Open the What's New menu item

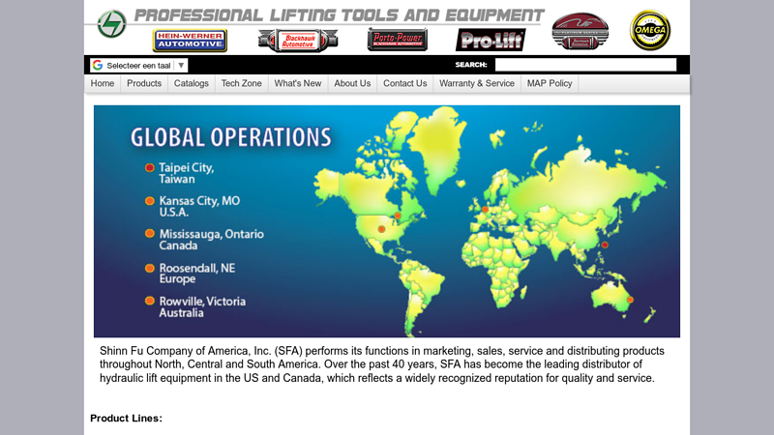pyautogui.click(x=298, y=83)
